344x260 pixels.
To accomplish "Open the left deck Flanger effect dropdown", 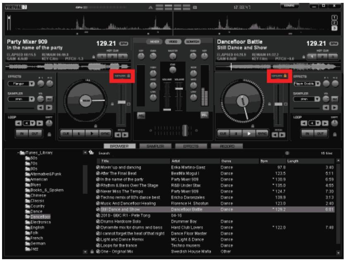I will tap(32, 83).
